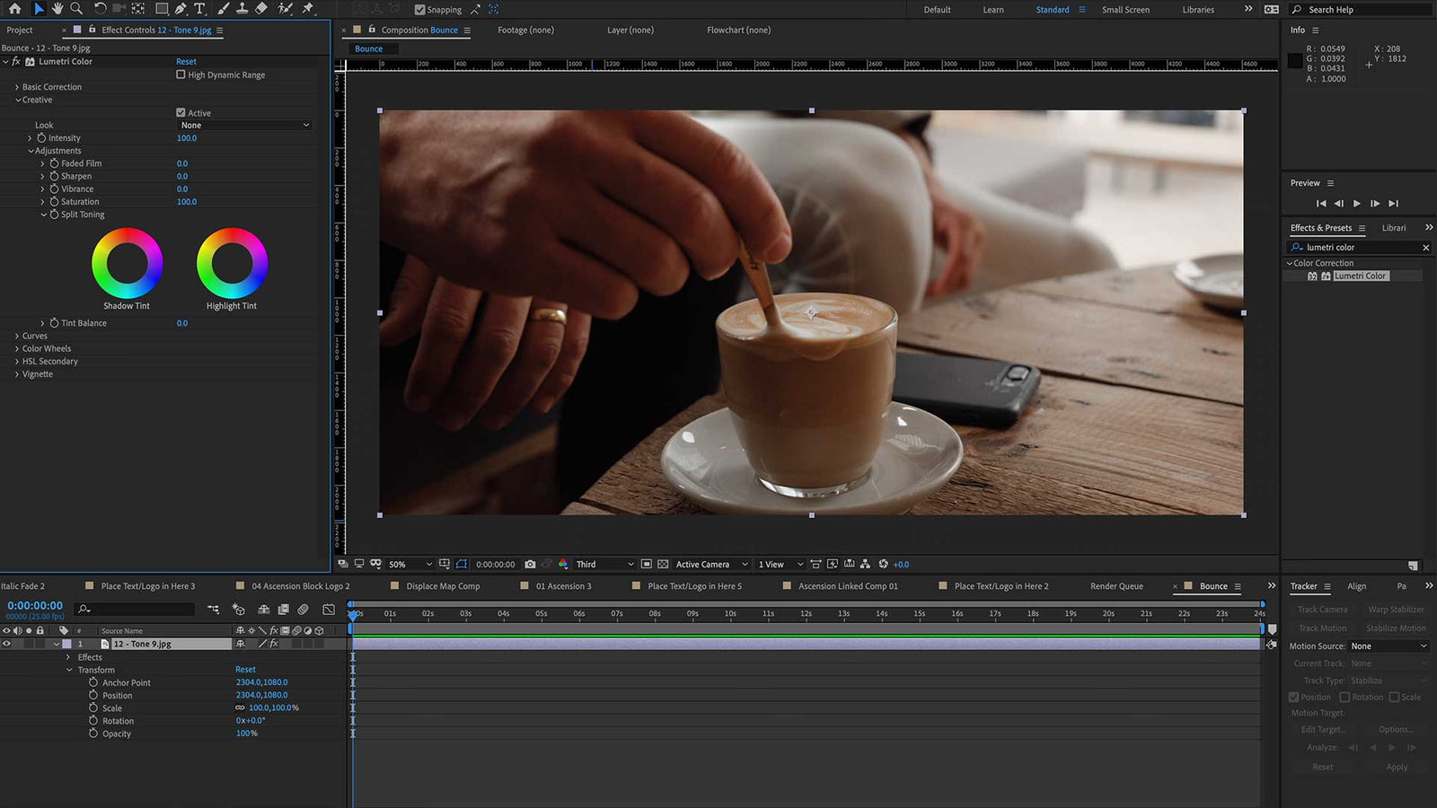Viewport: 1437px width, 808px height.
Task: Choose the Horizontal Type tool
Action: (199, 9)
